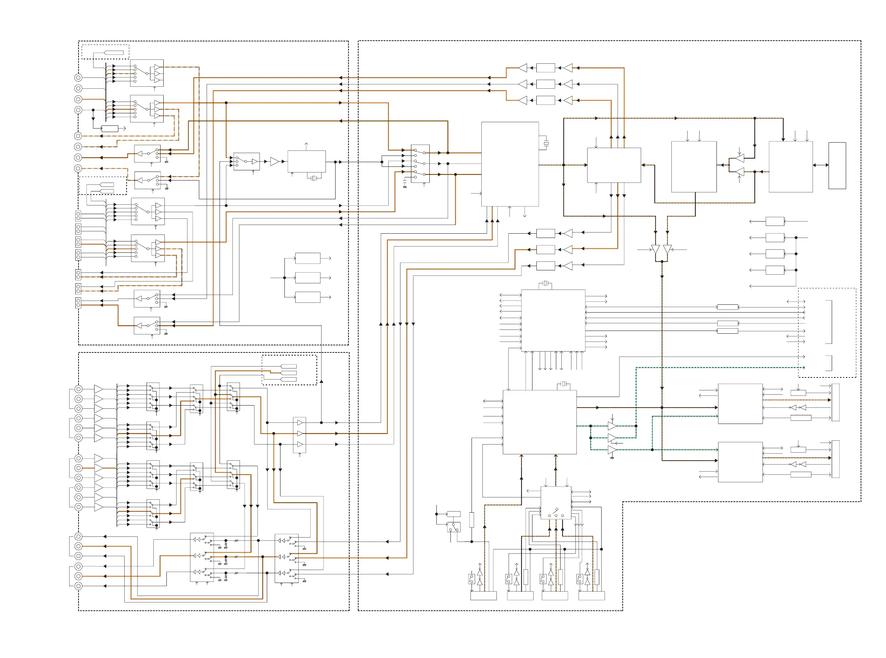
Task: Click the three-buffer block in the lower-left section
Action: pyautogui.click(x=300, y=434)
